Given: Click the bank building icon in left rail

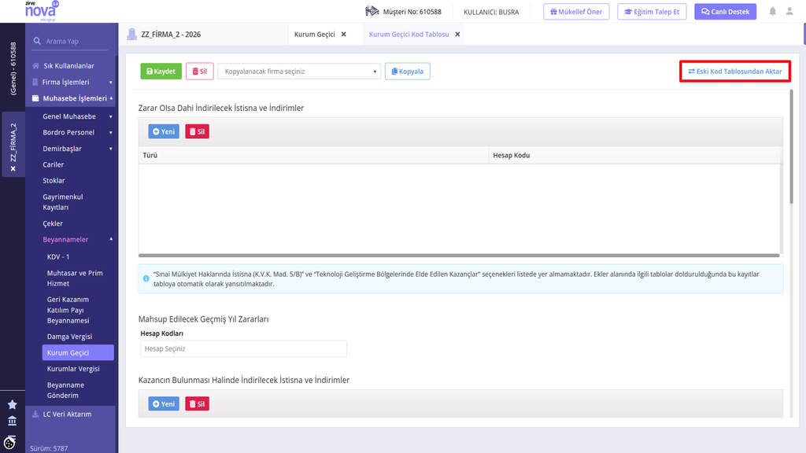Looking at the screenshot, I should (x=13, y=422).
